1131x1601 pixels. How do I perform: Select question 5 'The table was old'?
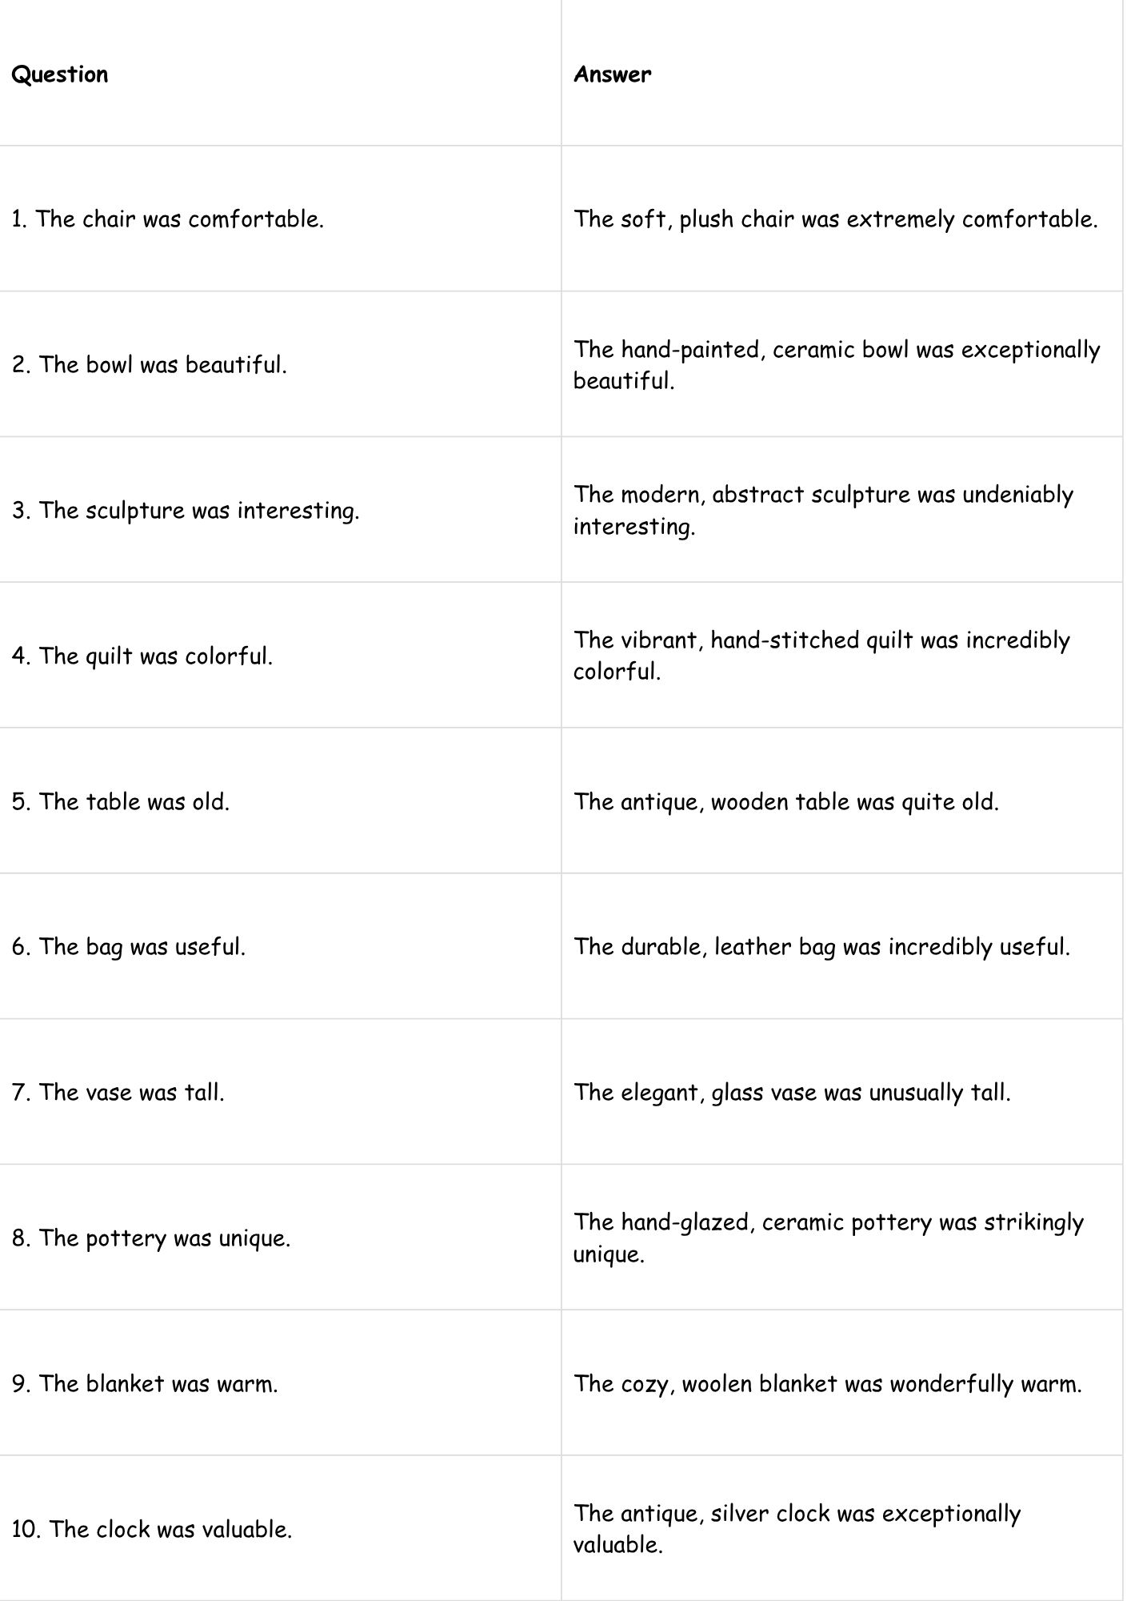pyautogui.click(x=121, y=802)
